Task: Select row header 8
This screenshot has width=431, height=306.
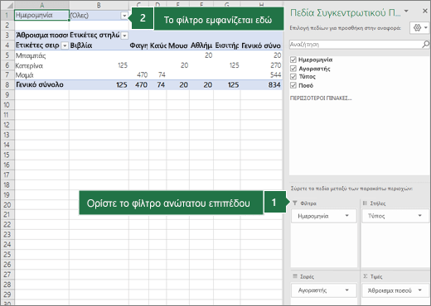Action: coord(7,84)
